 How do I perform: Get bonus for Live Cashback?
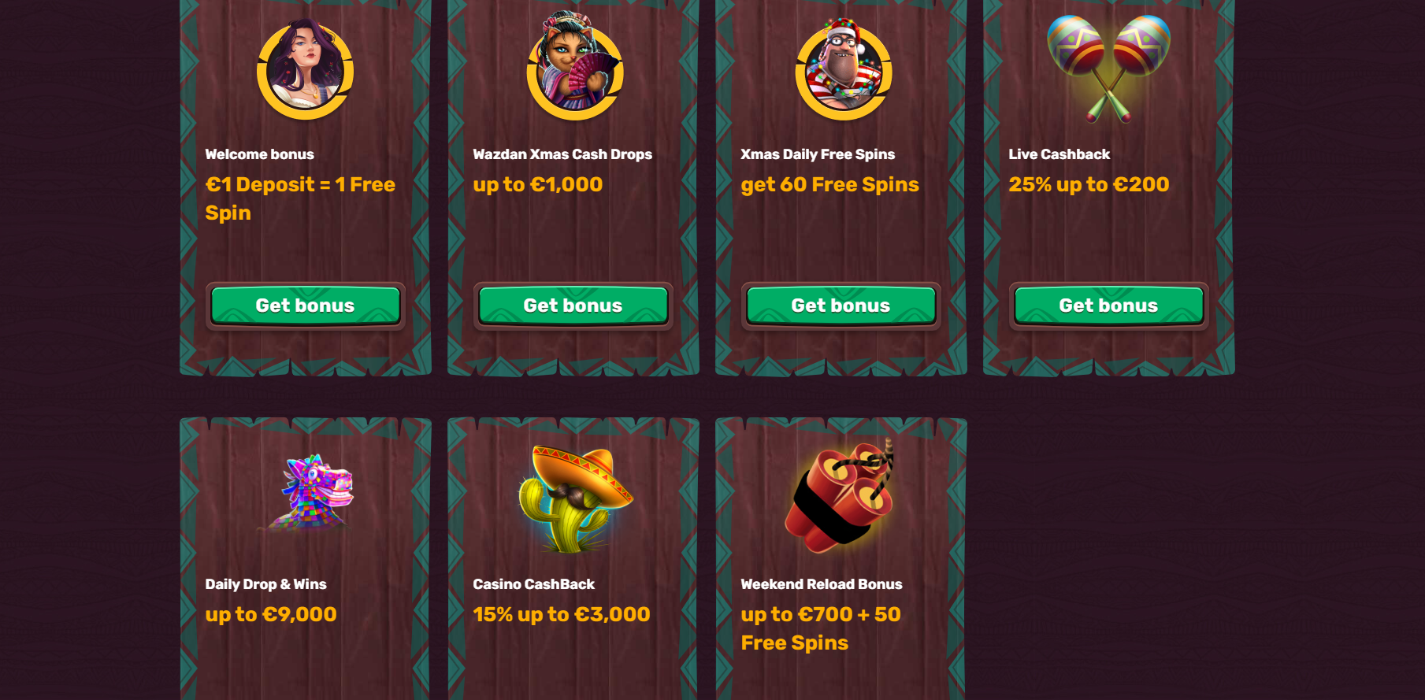[1108, 306]
